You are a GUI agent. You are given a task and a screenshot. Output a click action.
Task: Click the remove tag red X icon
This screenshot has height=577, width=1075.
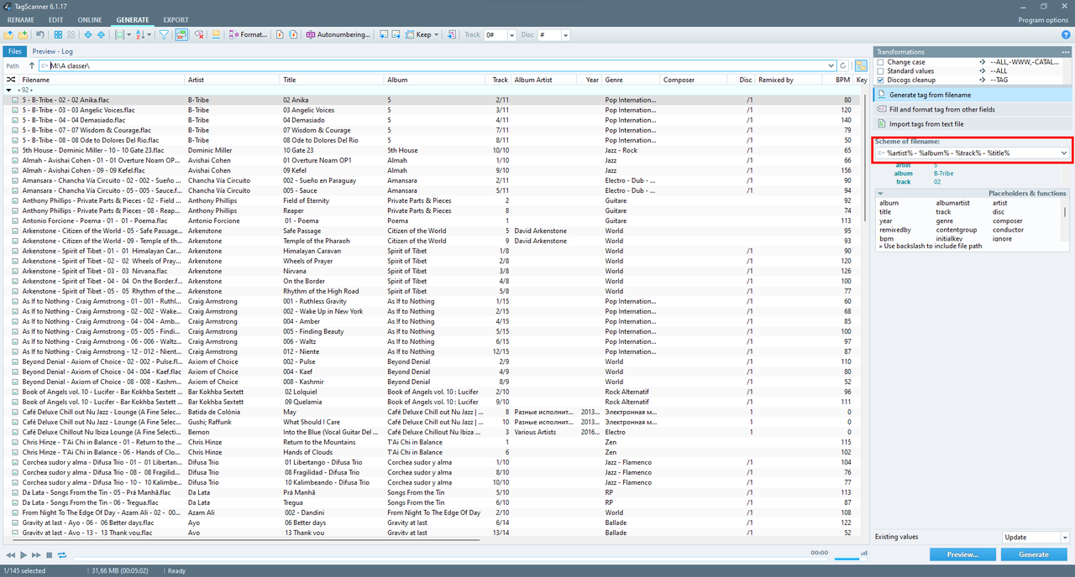coord(200,35)
